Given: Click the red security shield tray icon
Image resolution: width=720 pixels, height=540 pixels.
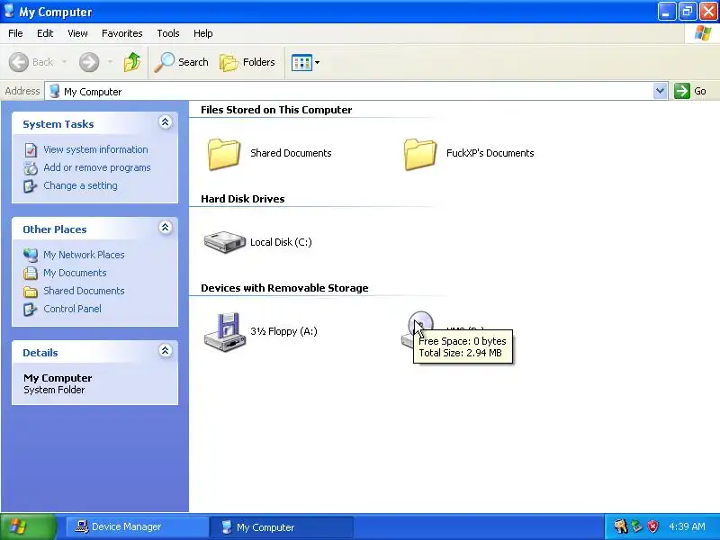Looking at the screenshot, I should pos(653,526).
